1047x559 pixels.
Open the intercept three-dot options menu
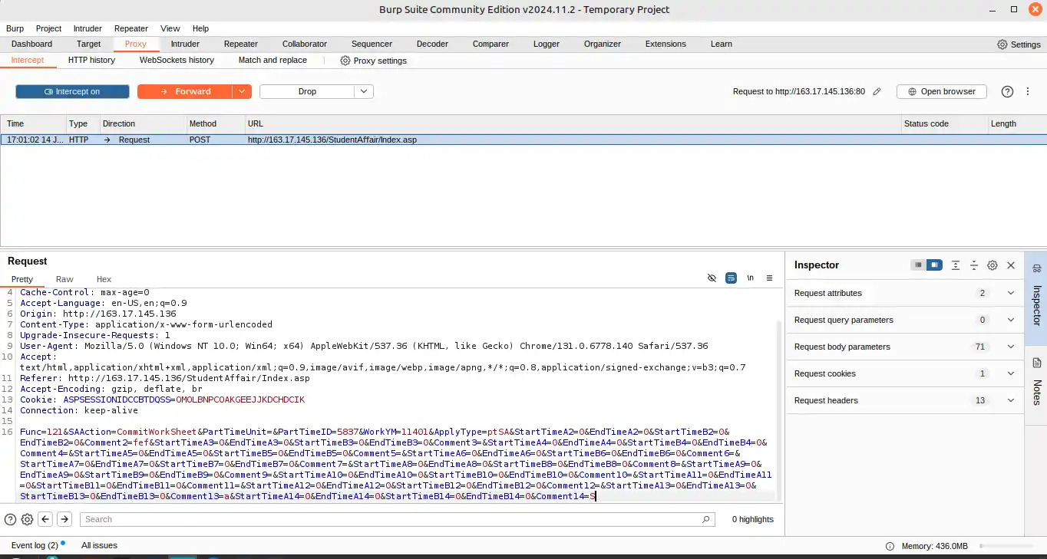click(x=1028, y=91)
